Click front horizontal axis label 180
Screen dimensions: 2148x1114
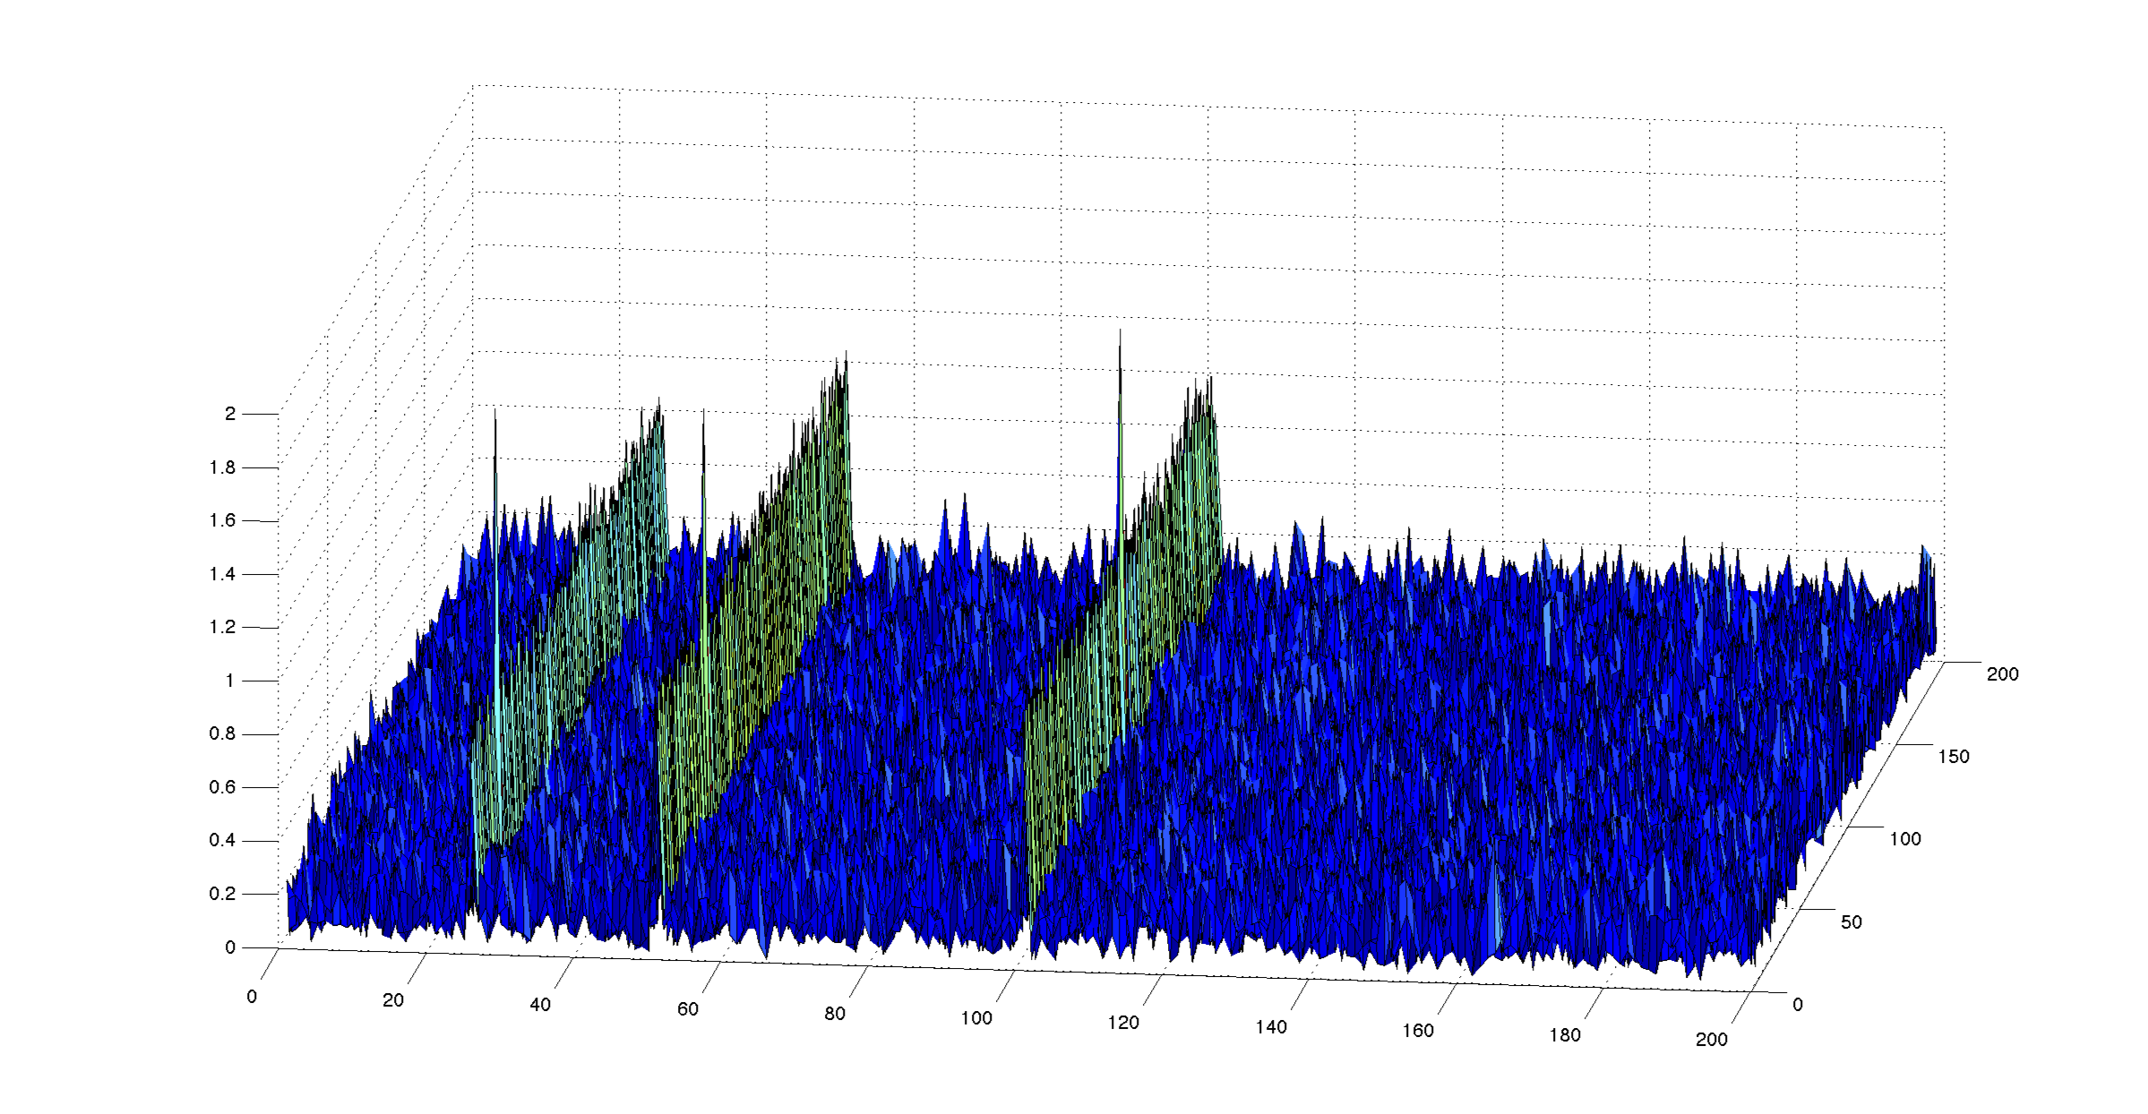coord(1565,1035)
